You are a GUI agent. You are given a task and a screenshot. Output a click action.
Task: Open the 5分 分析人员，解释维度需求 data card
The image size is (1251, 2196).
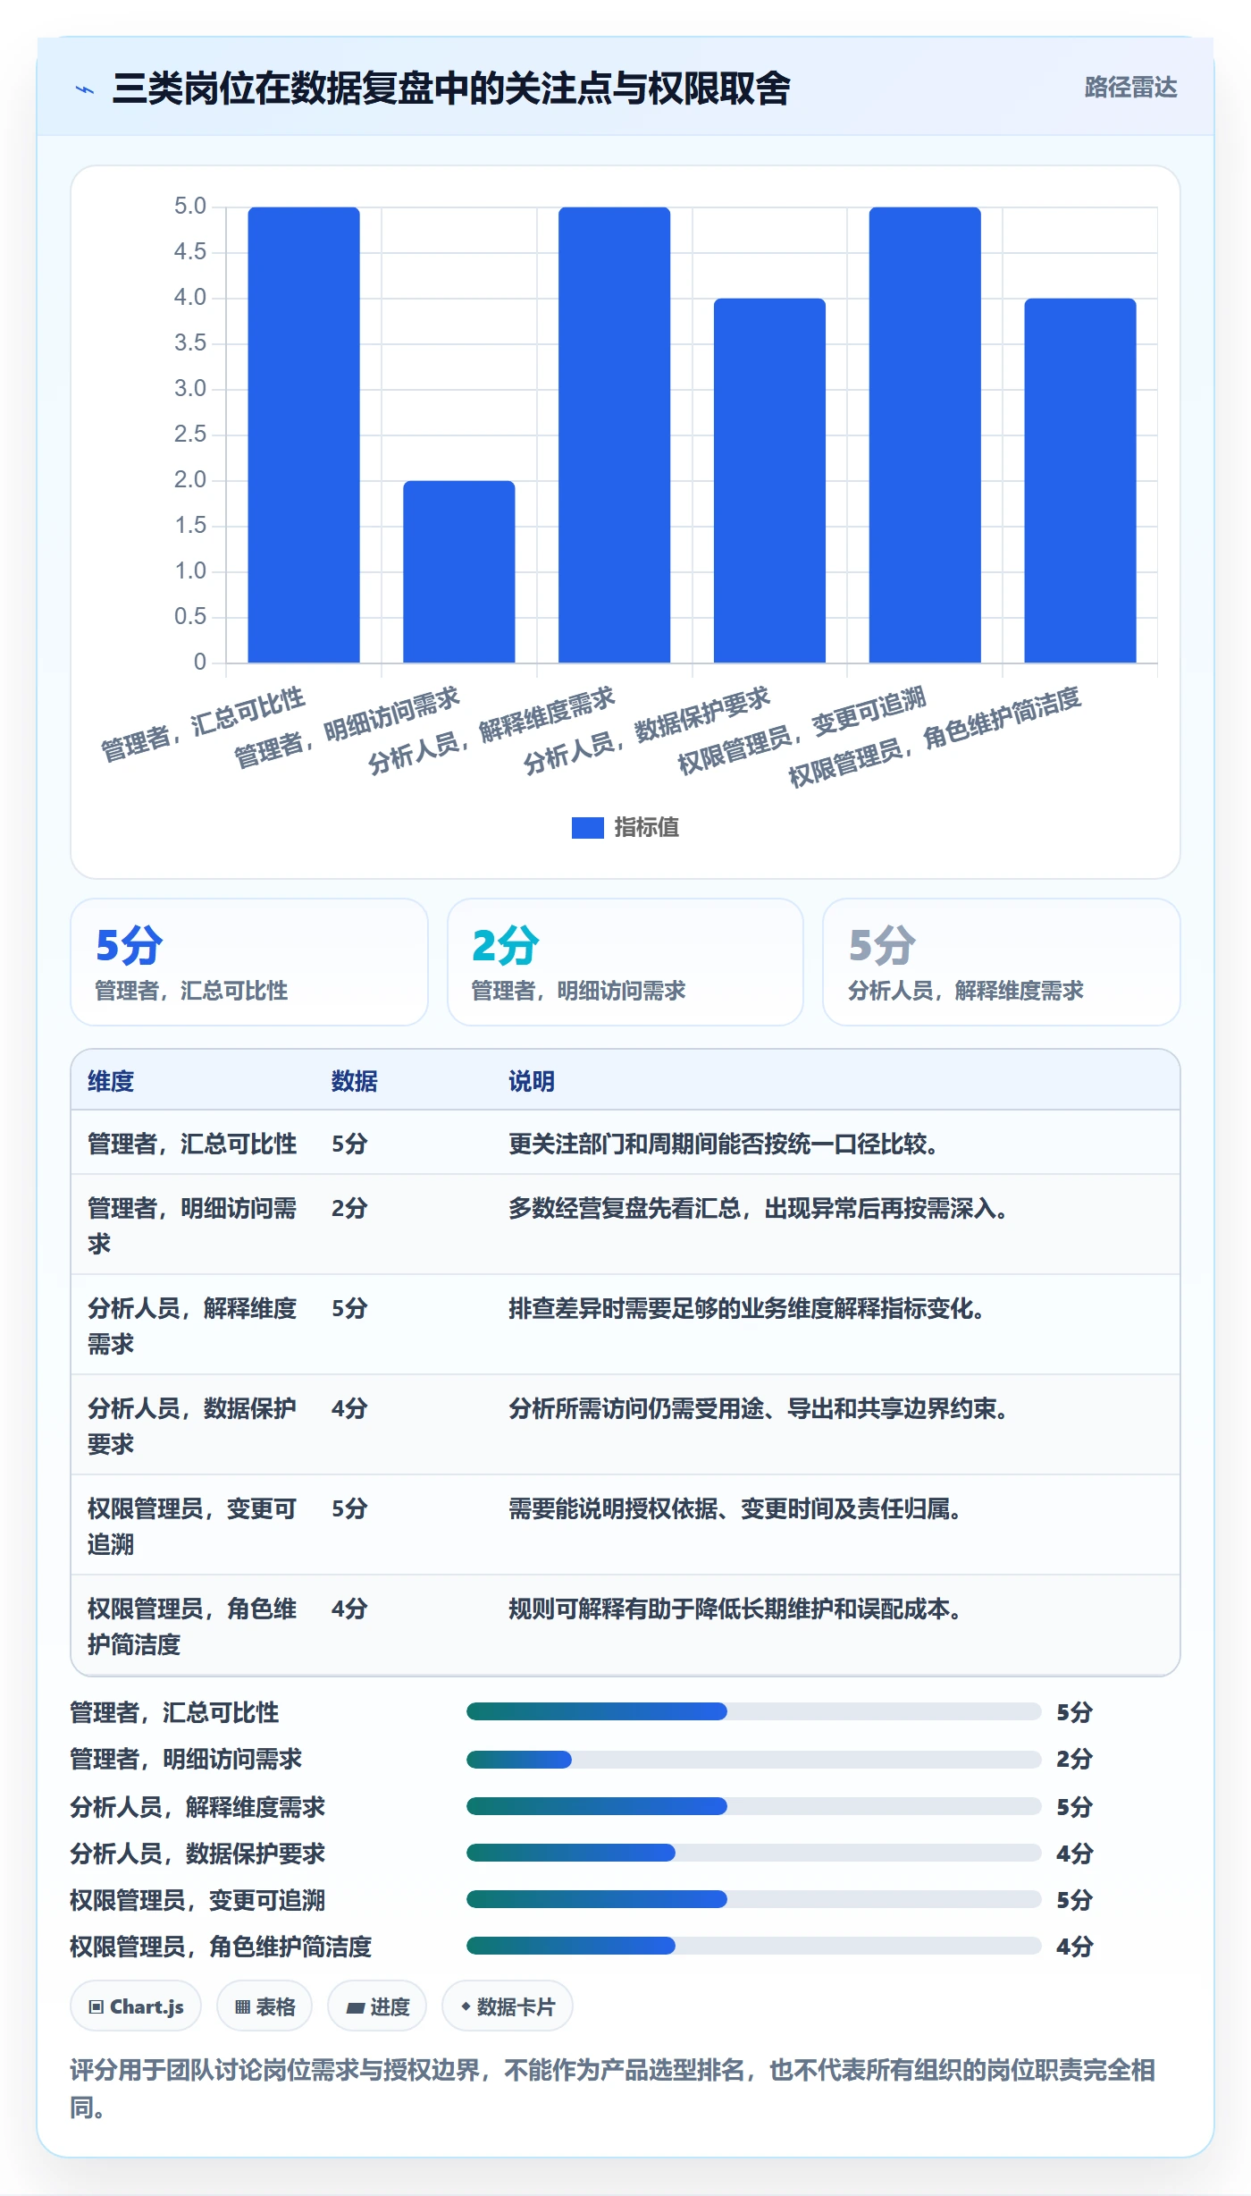tap(1002, 962)
